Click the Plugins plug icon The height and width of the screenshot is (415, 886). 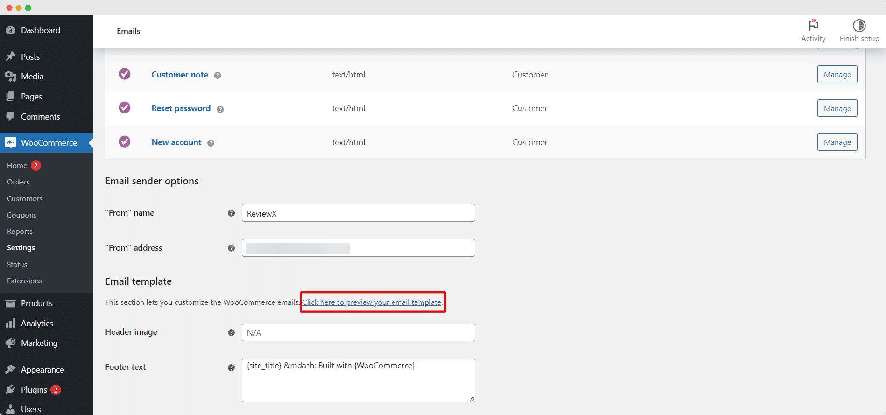pyautogui.click(x=10, y=389)
